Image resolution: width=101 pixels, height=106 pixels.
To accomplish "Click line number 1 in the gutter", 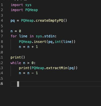I will (2, 5).
